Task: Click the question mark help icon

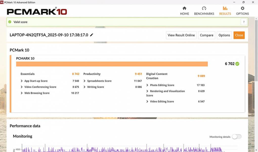Action: pyautogui.click(x=244, y=22)
